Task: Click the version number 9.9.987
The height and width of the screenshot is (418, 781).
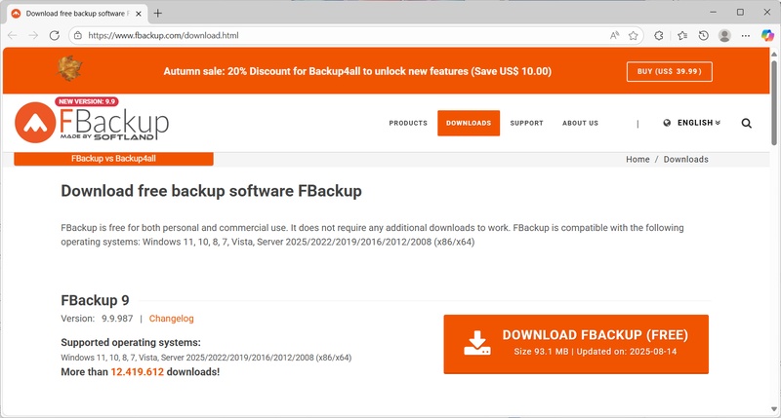Action: [117, 319]
